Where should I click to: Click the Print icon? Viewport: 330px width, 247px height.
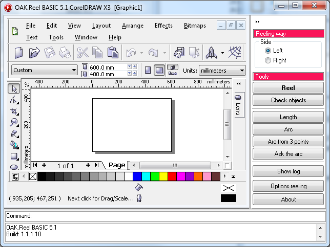pyautogui.click(x=65, y=53)
